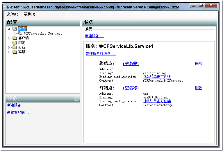This screenshot has width=223, height=151.
Task: Click the app icon in the title bar
Action: [x=6, y=7]
